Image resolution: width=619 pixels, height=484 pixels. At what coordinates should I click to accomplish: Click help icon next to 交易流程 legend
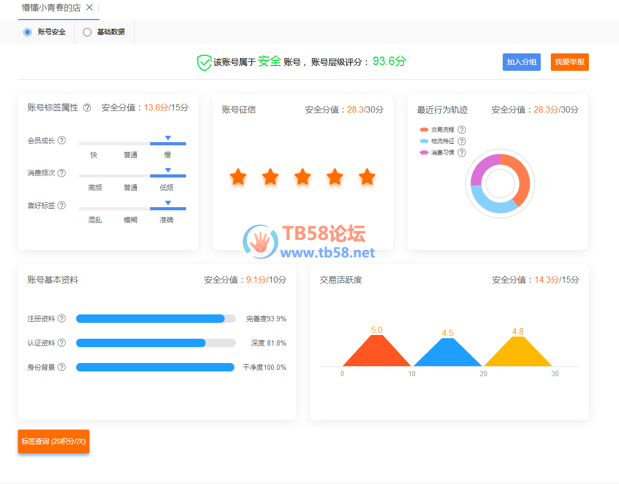coord(461,129)
